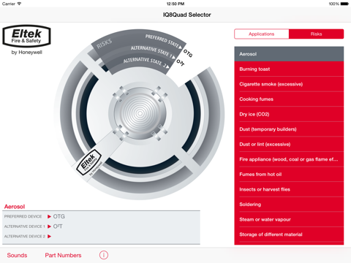The image size is (351, 263).
Task: Select Dry ice (CO2) risk
Action: tap(289, 114)
